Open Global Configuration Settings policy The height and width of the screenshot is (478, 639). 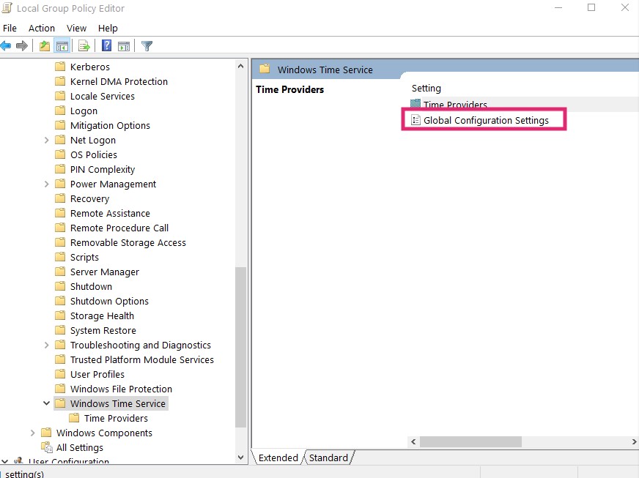(486, 120)
